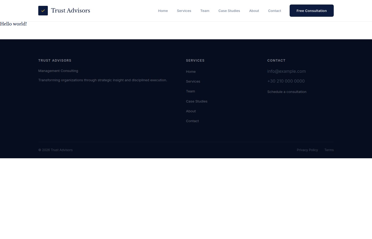
Task: Click the Management Consulting footer text
Action: point(58,71)
